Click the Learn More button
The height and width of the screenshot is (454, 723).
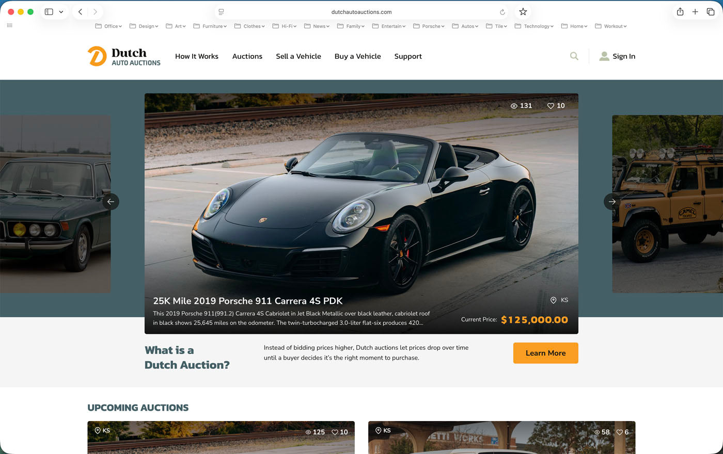545,353
